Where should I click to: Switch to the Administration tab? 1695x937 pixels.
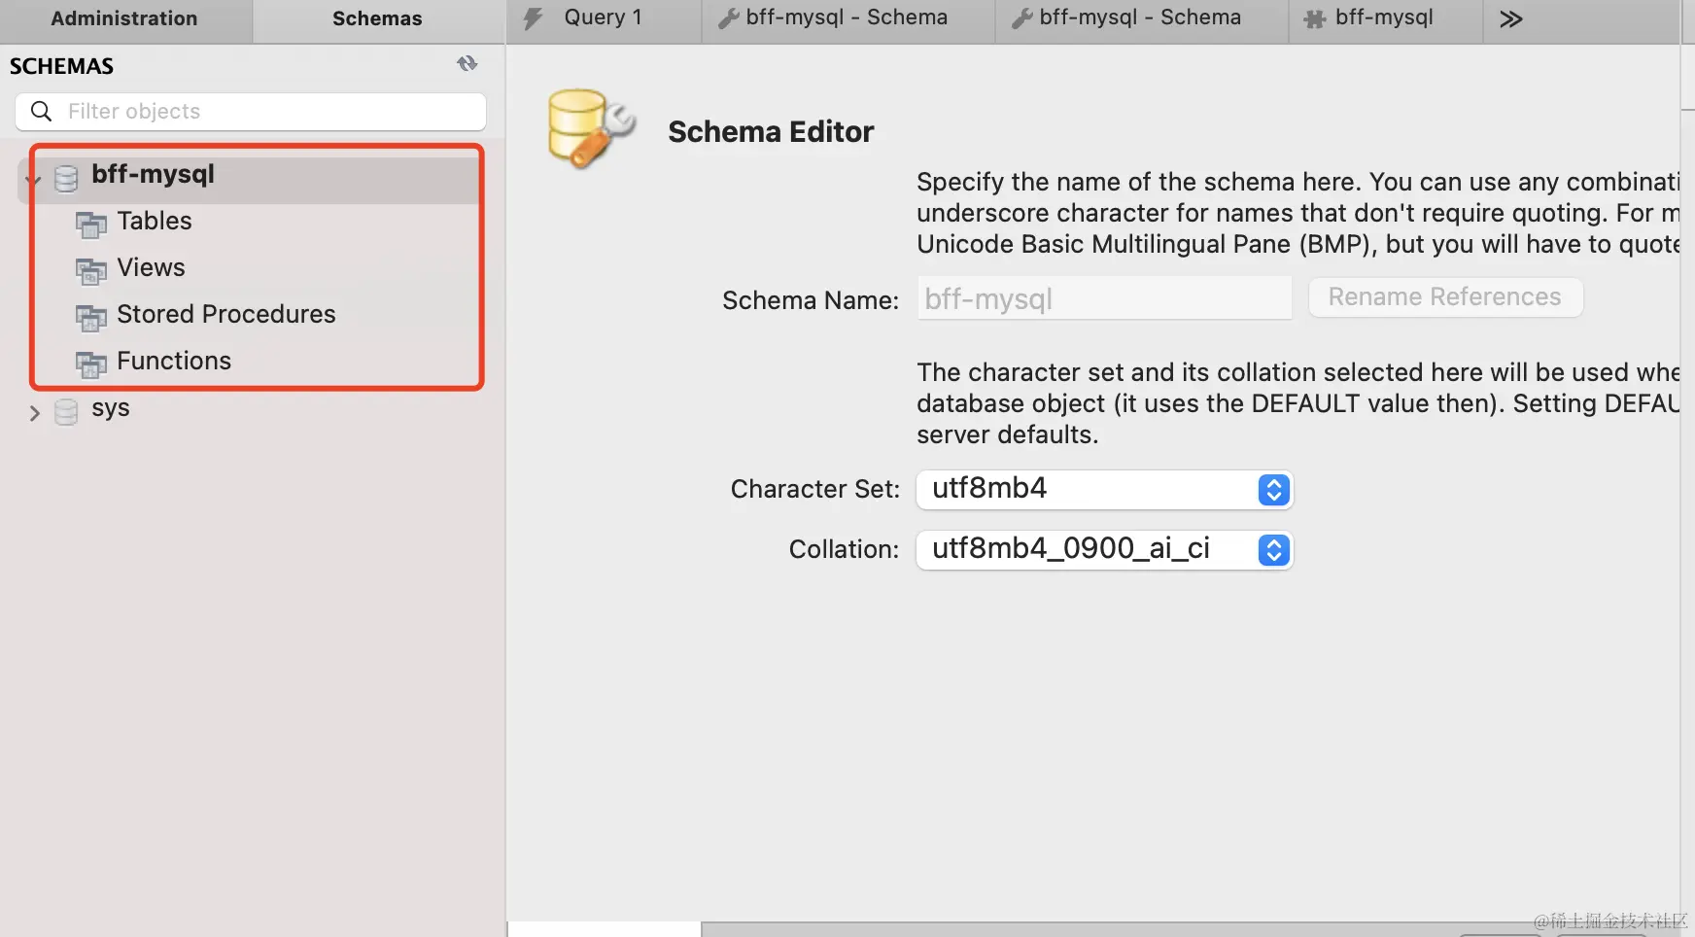pos(123,17)
